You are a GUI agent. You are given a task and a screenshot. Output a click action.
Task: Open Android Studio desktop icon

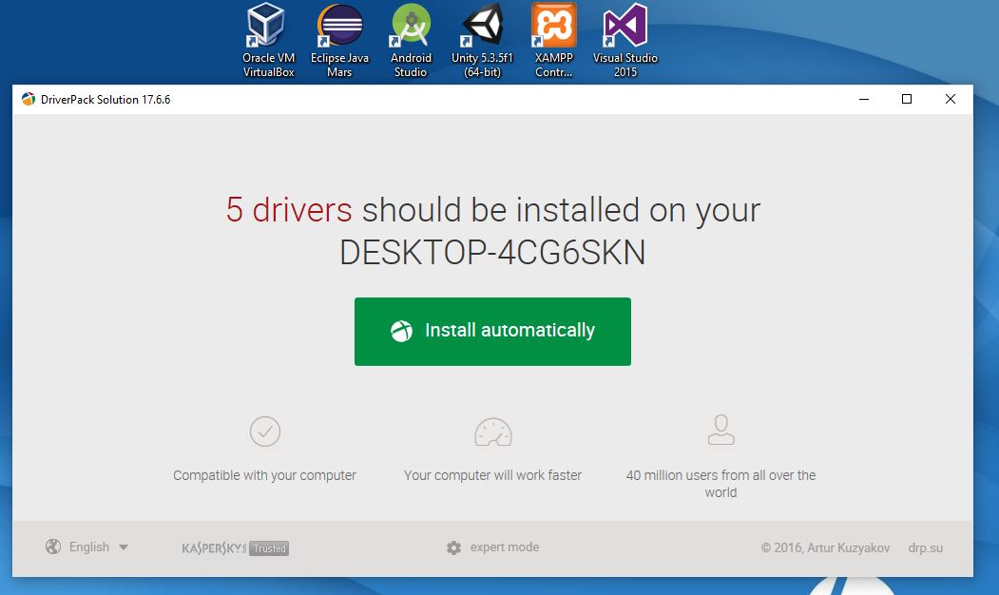(411, 40)
